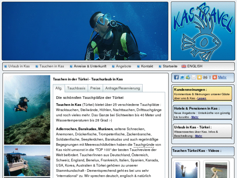Open the orange plus share icon
The height and width of the screenshot is (178, 237).
pos(215,77)
